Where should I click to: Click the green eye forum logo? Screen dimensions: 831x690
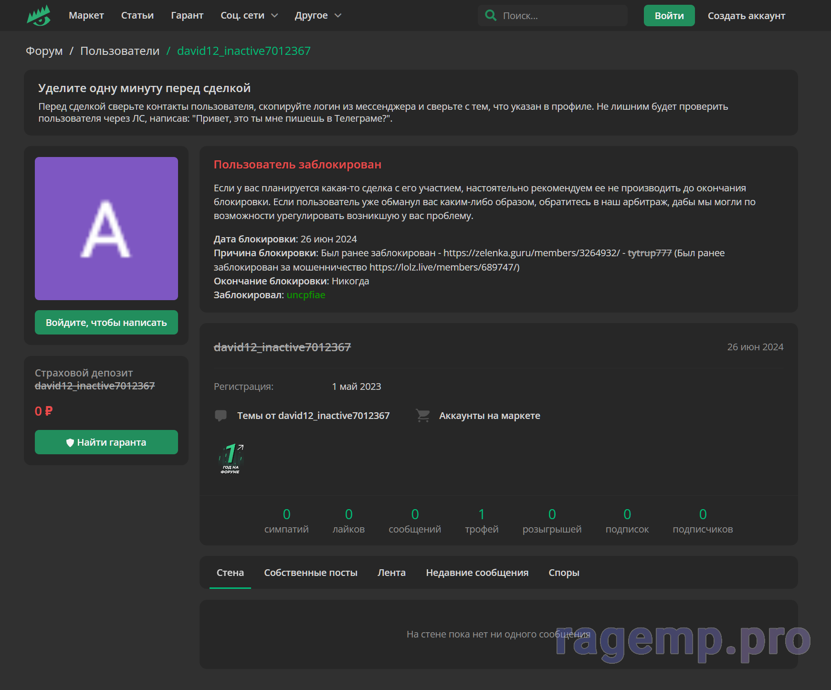(39, 16)
